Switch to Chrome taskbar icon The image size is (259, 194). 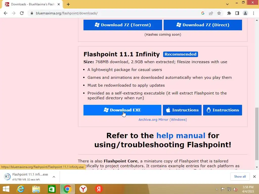(x=67, y=189)
